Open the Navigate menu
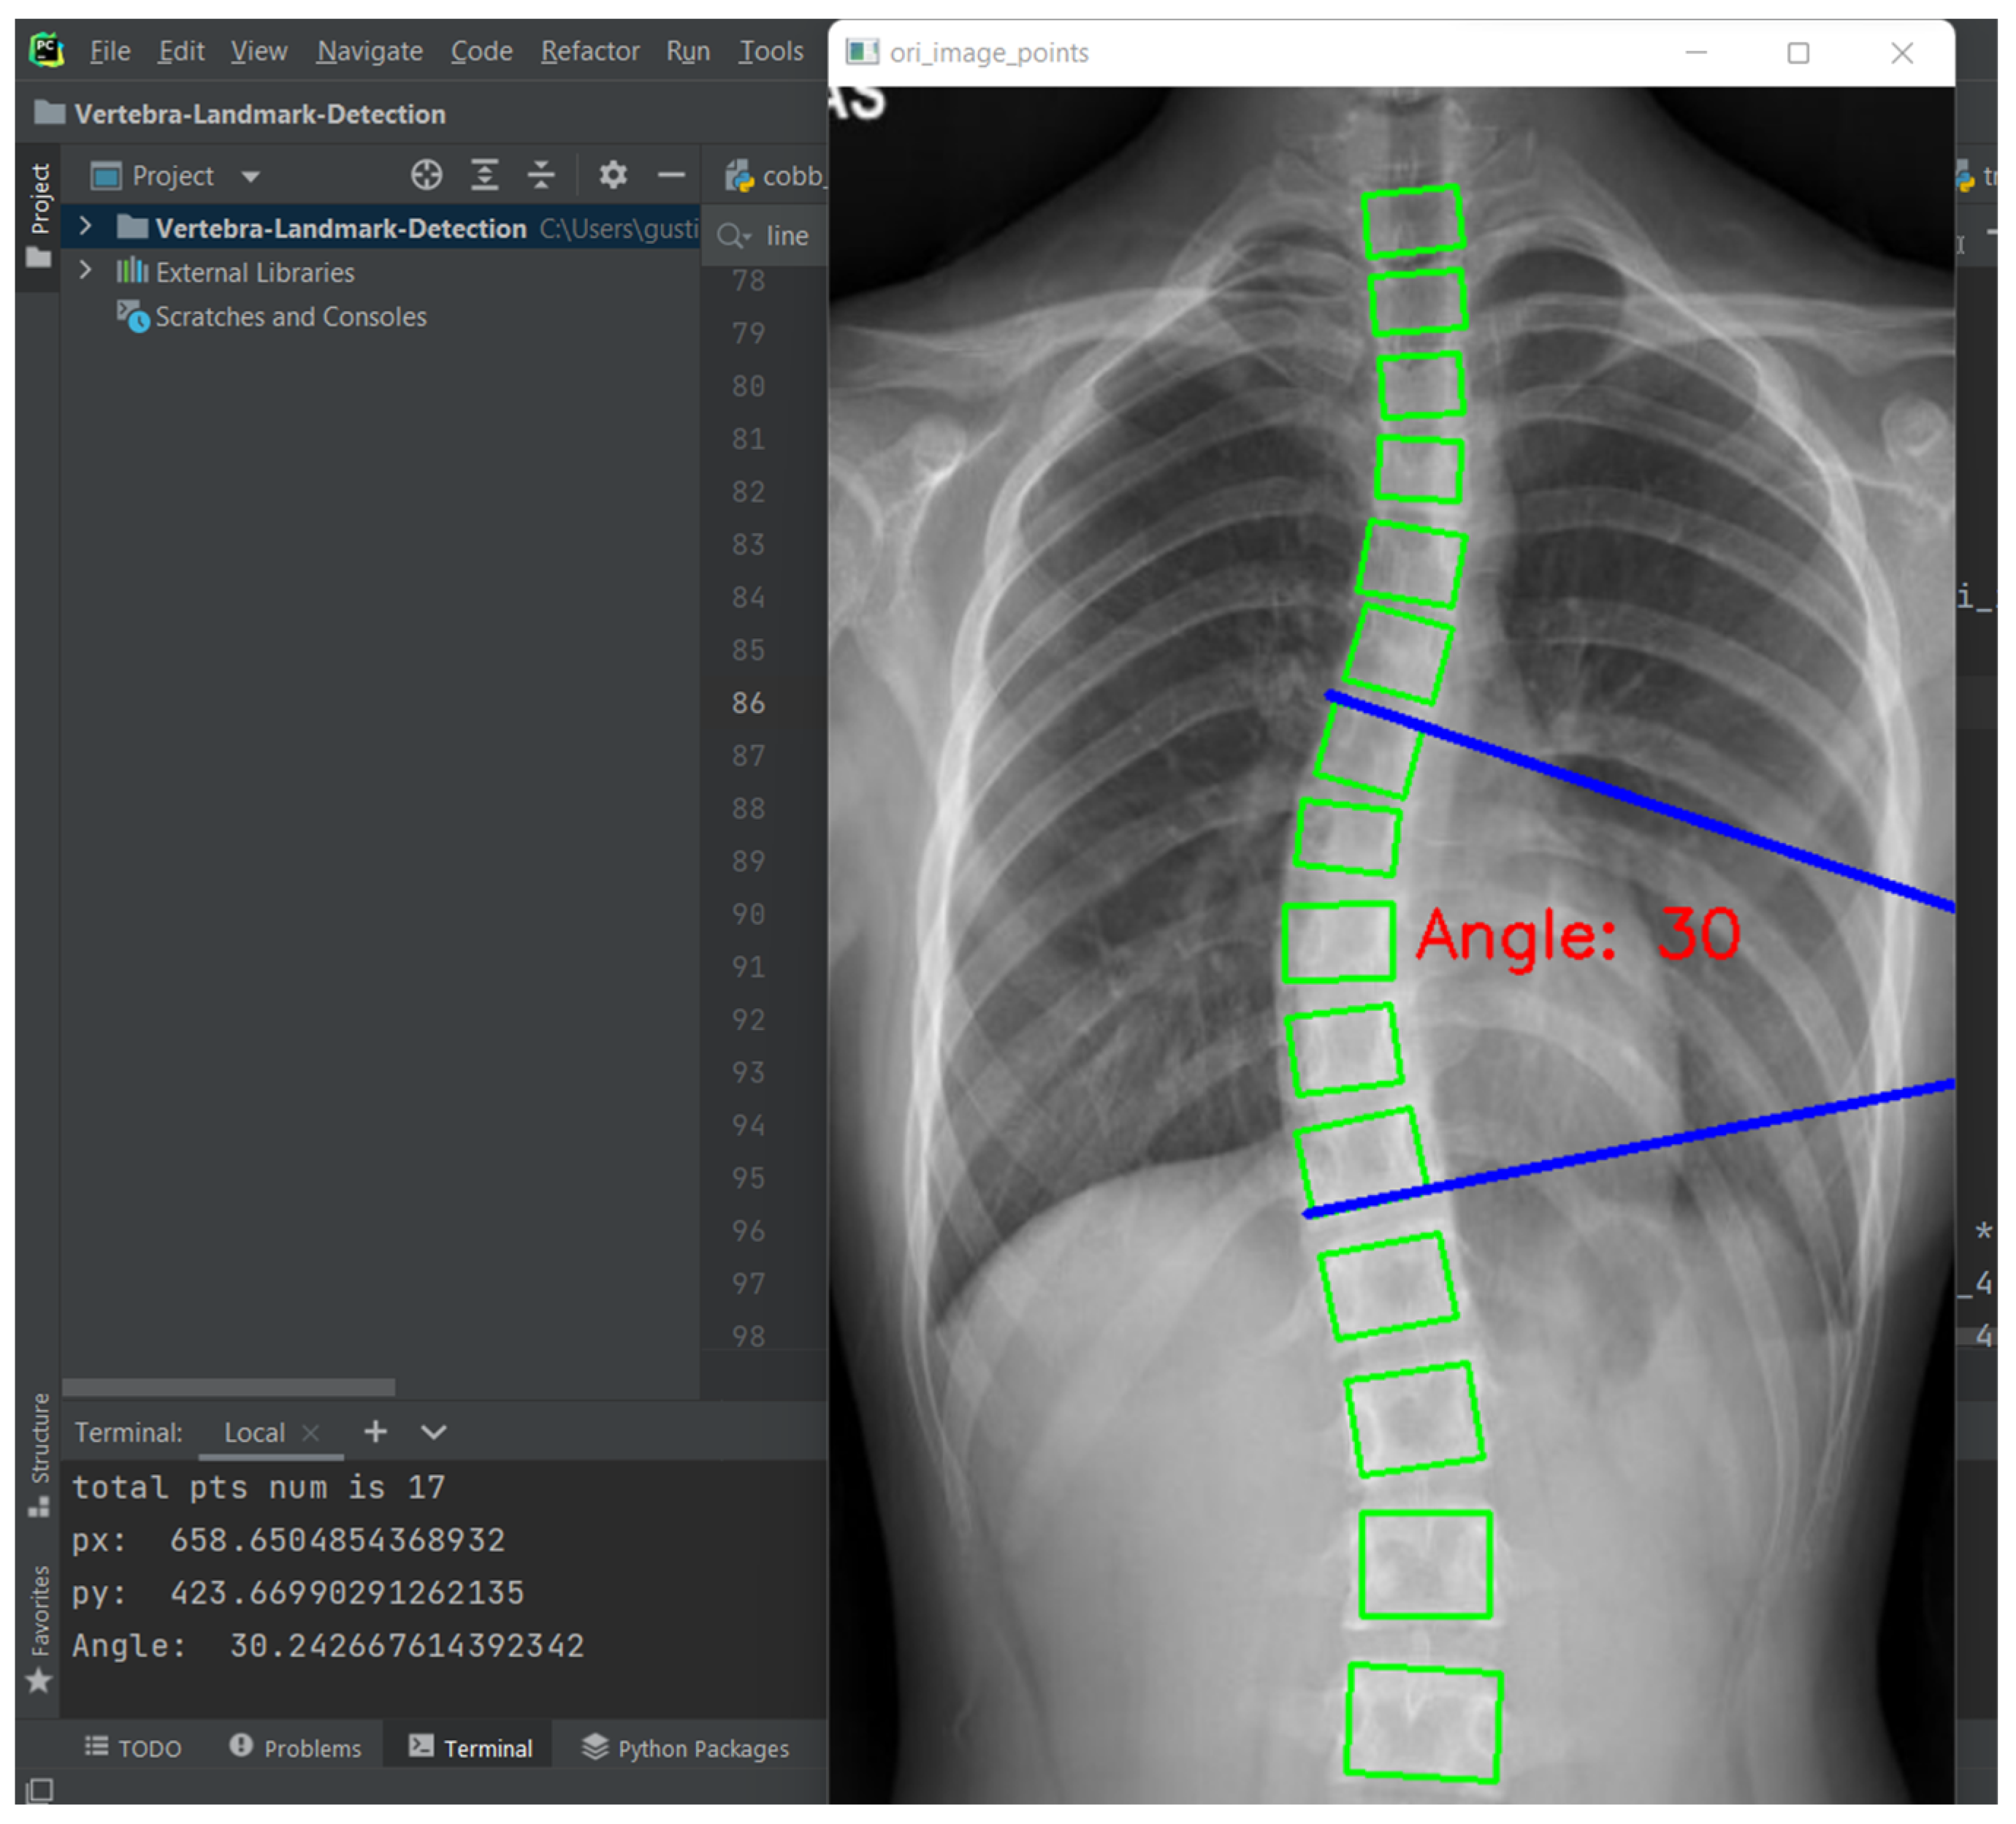2016x1824 pixels. [x=369, y=51]
